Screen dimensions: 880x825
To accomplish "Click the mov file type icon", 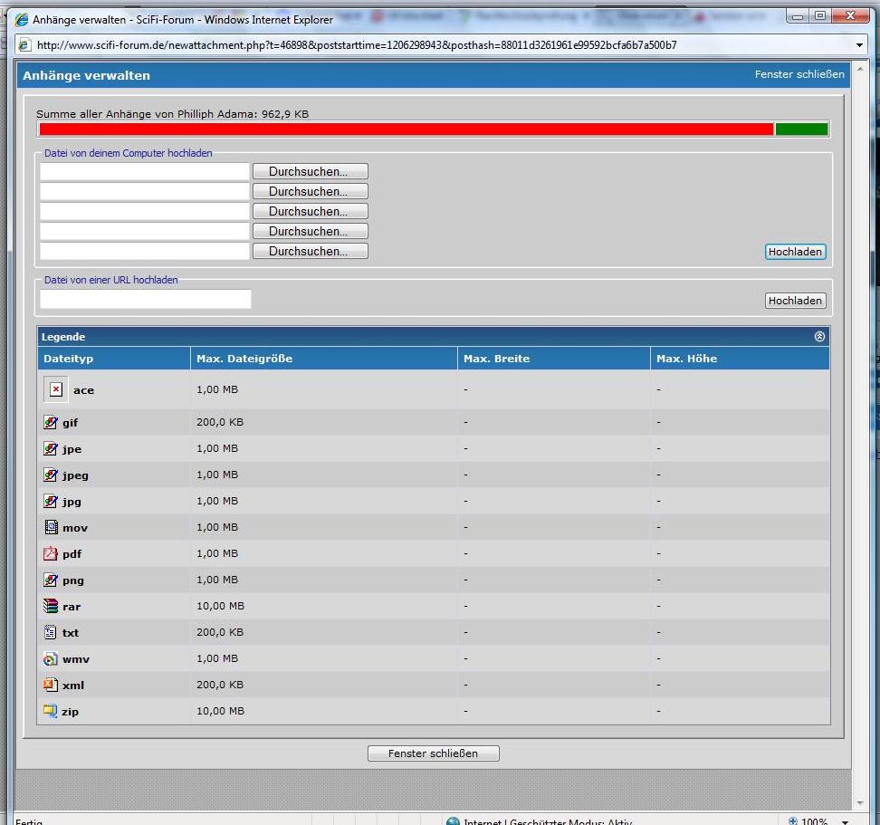I will coord(51,528).
